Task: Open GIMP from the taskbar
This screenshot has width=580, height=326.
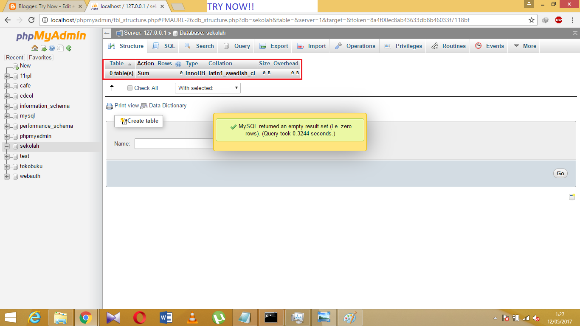Action: pyautogui.click(x=350, y=317)
